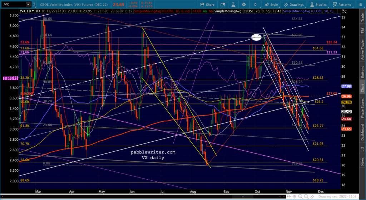Click the Dec label on time axis
The height and width of the screenshot is (200, 366).
coord(321,191)
